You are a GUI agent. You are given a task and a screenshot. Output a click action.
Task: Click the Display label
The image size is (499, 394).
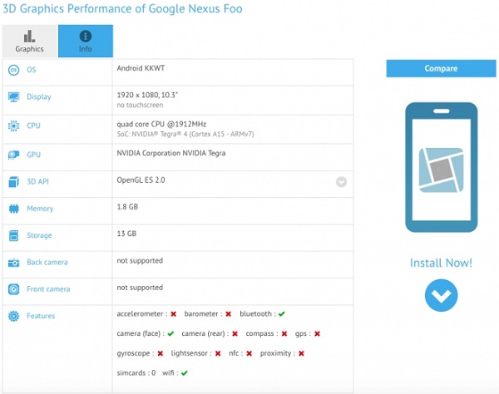pyautogui.click(x=39, y=96)
